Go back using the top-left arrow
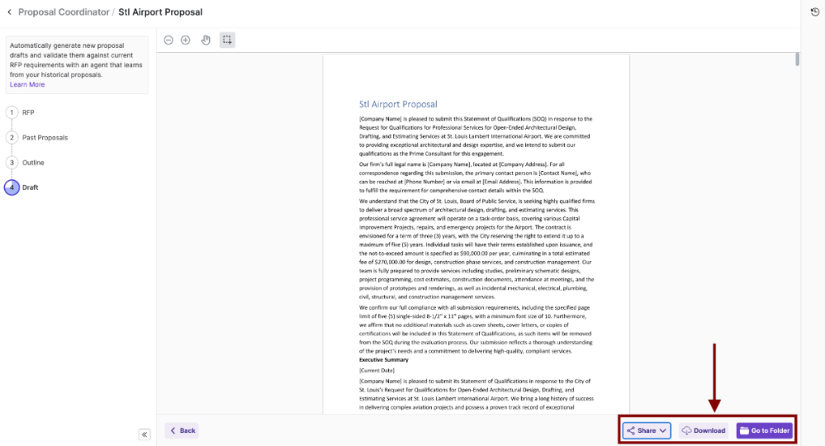This screenshot has width=825, height=446. point(9,12)
